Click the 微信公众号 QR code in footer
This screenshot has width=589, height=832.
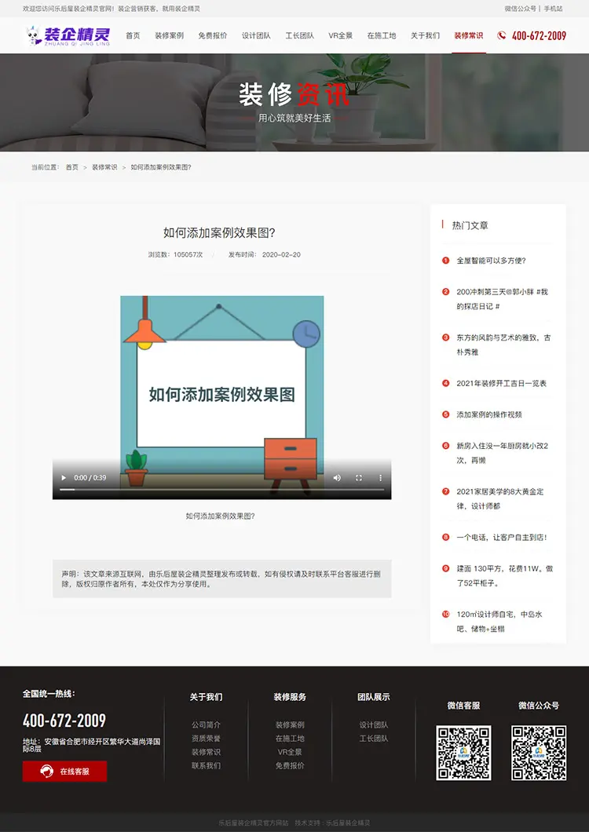click(x=539, y=752)
